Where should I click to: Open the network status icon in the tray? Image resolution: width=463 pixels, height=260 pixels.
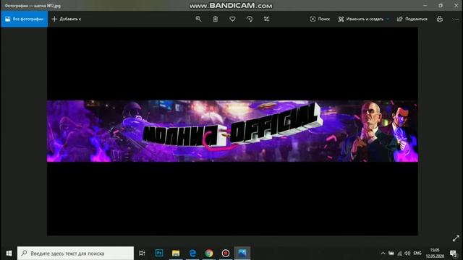tap(399, 253)
